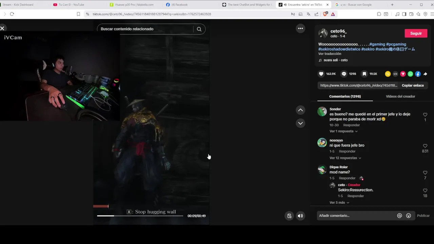Open browser extensions puzzle icon
This screenshot has width=434, height=244.
point(379,14)
